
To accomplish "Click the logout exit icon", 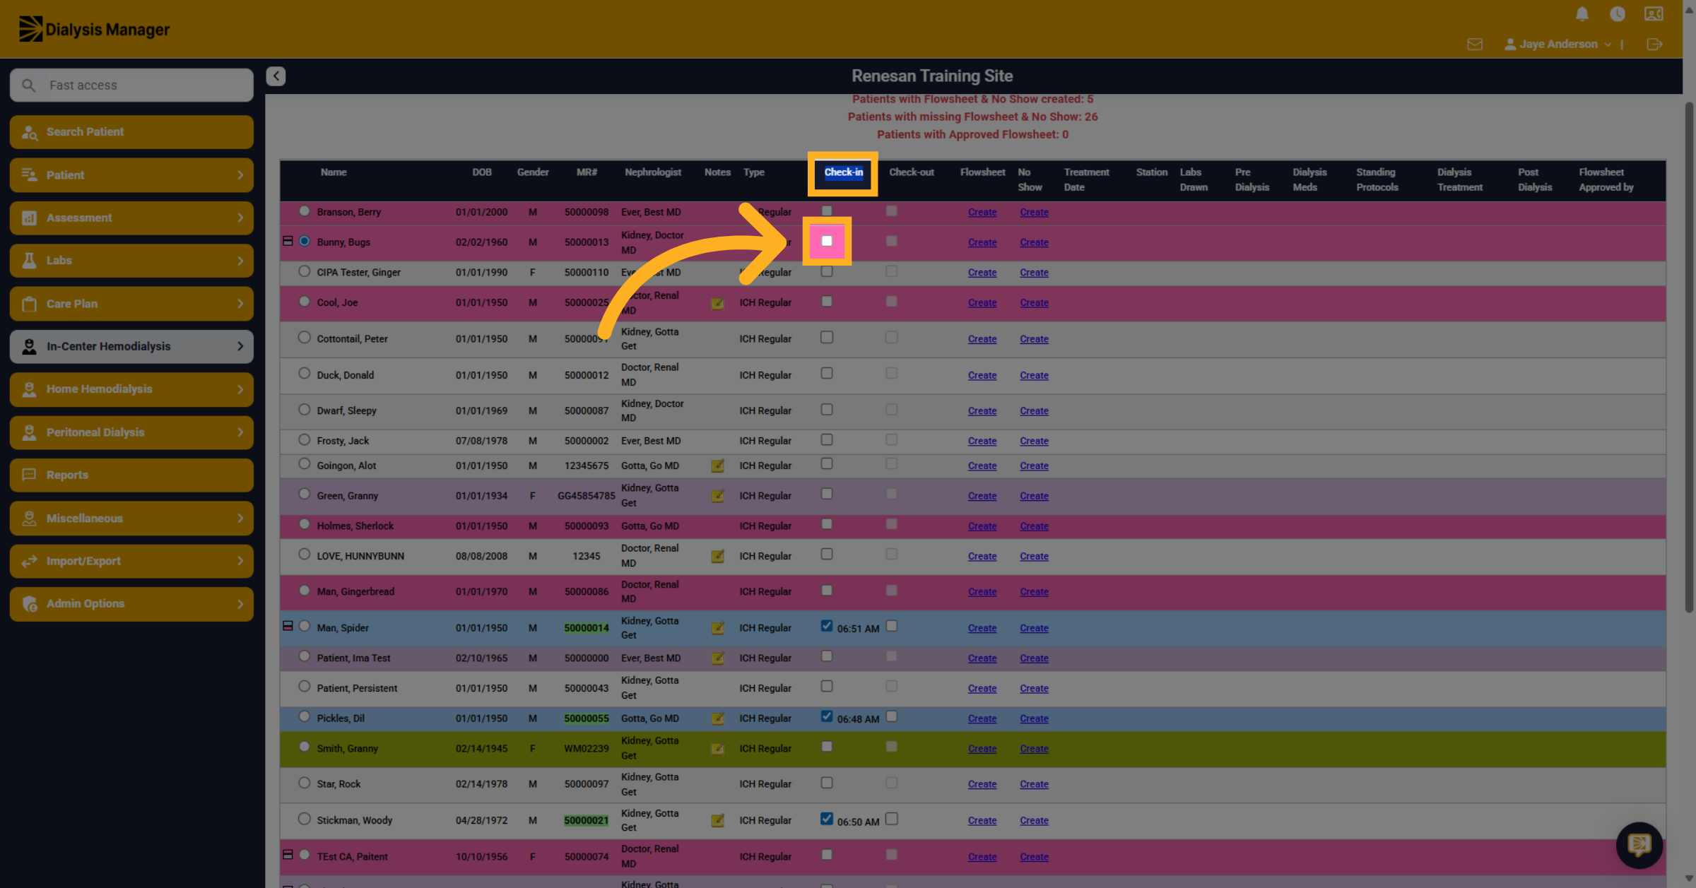I will (x=1654, y=45).
